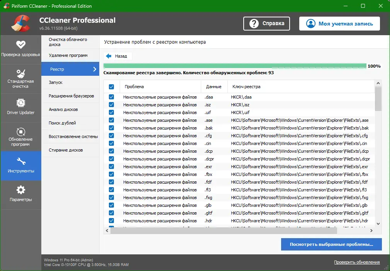Click the vertical scrollbar thumb
Image resolution: width=390 pixels, height=271 pixels.
[x=378, y=99]
